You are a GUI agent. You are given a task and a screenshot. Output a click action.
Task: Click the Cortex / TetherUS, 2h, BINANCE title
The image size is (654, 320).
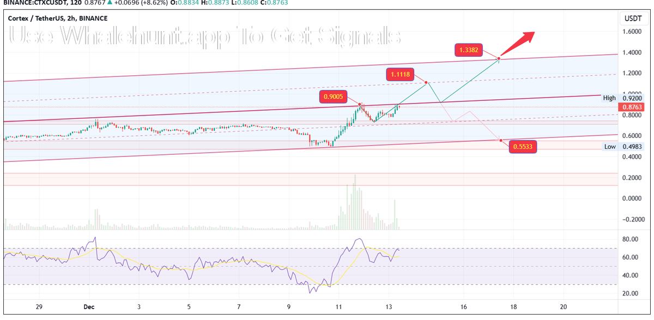pos(58,18)
